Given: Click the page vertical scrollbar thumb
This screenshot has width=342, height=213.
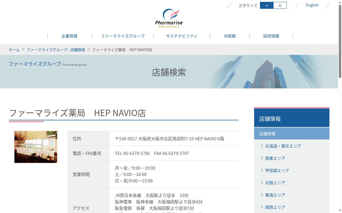Looking at the screenshot, I should point(340,41).
